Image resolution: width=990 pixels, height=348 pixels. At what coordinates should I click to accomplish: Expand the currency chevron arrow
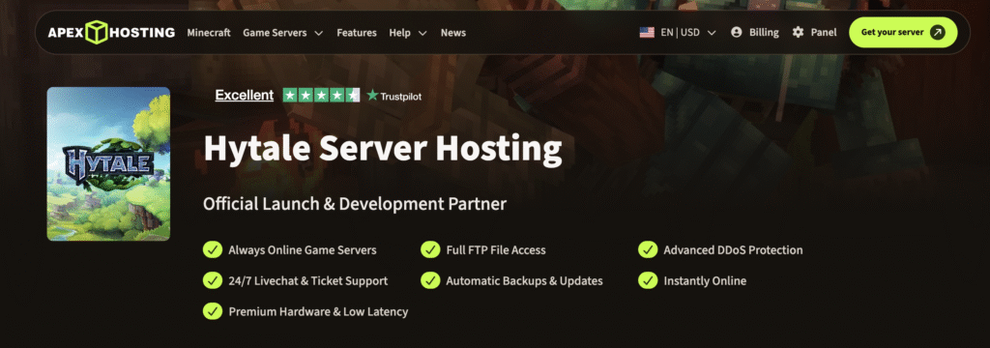[x=712, y=33]
